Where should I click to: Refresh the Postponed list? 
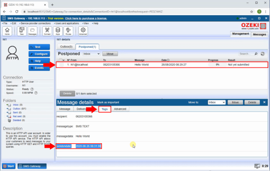tap(262, 54)
